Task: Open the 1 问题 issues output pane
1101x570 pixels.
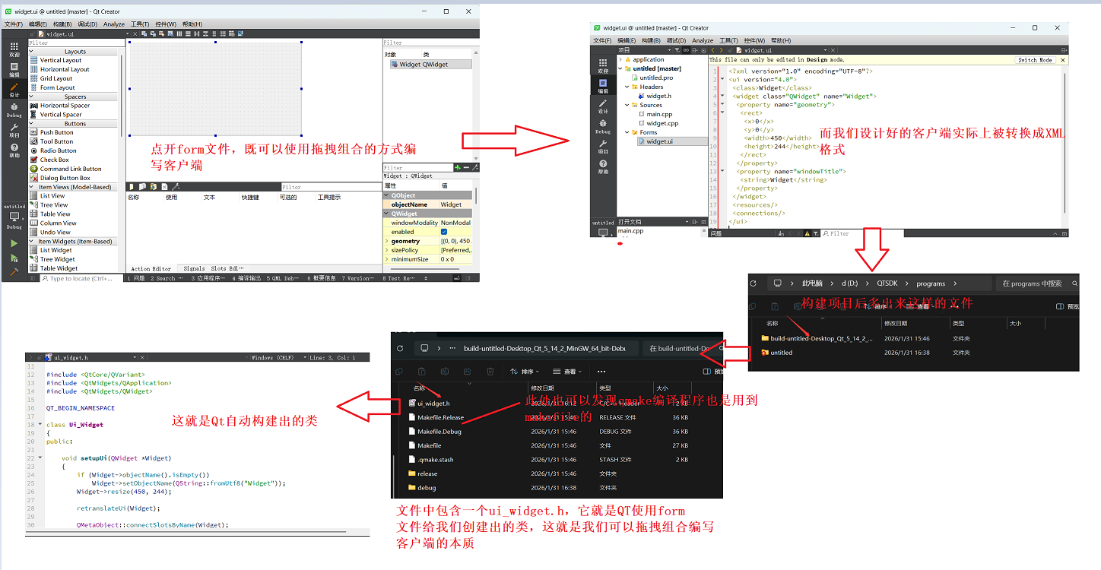Action: tap(135, 279)
